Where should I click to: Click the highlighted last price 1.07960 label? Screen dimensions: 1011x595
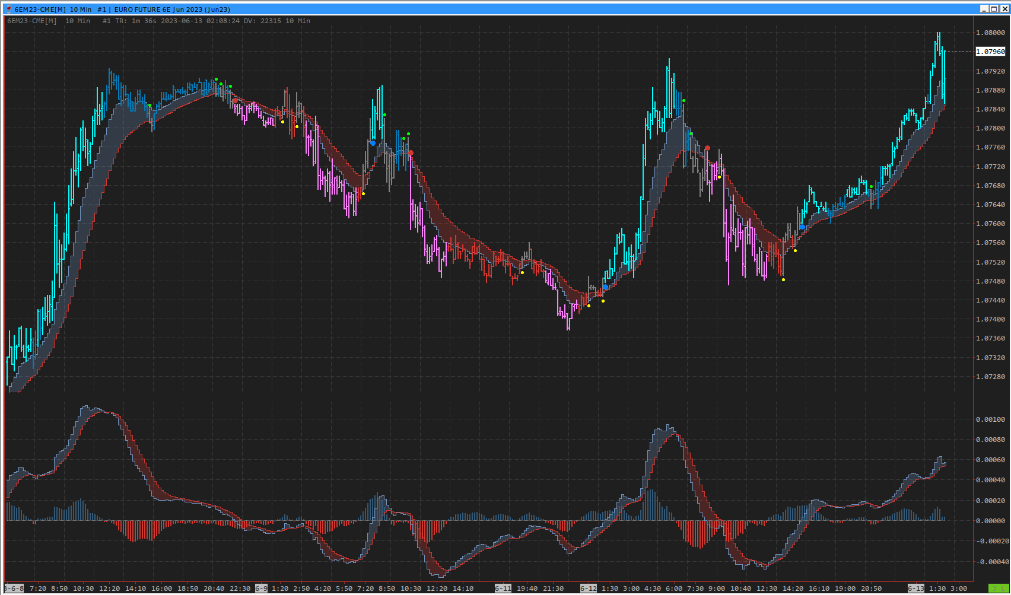pyautogui.click(x=991, y=52)
